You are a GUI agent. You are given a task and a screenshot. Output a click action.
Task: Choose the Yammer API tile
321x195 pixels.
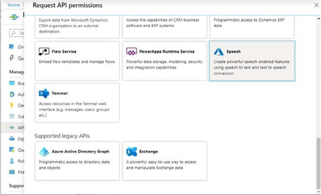[x=77, y=103]
